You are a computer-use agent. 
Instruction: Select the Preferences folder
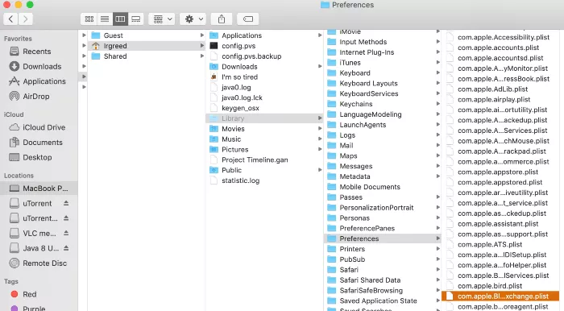coord(384,238)
